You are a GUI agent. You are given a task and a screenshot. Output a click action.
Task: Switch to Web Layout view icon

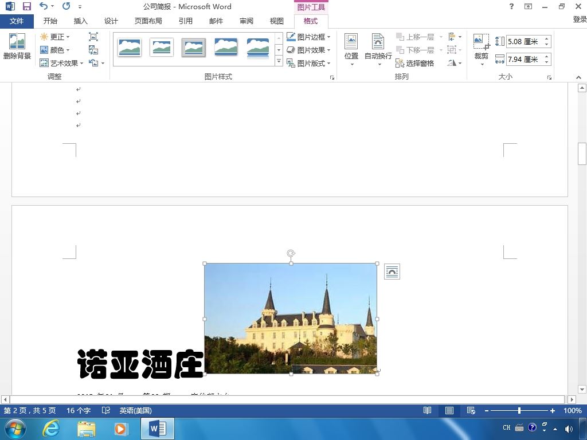tap(471, 410)
